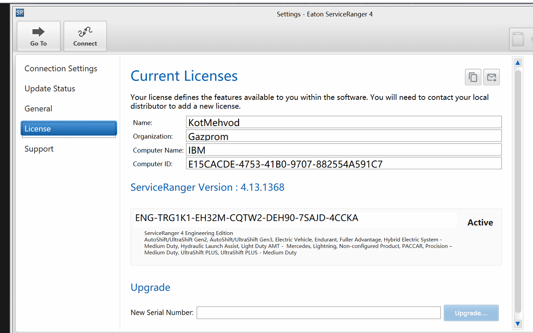Switch to Update Status page
This screenshot has height=333, width=533.
tap(50, 89)
